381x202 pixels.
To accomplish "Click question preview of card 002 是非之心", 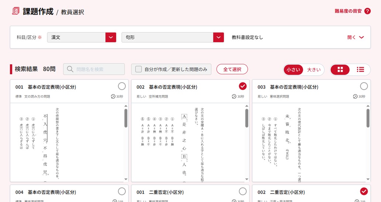I will pyautogui.click(x=188, y=143).
